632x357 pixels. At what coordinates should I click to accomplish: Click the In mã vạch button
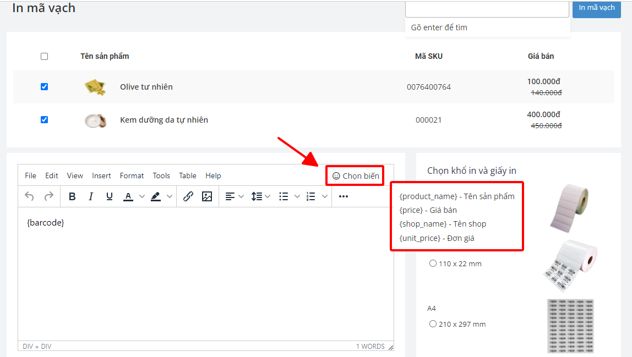pyautogui.click(x=597, y=8)
